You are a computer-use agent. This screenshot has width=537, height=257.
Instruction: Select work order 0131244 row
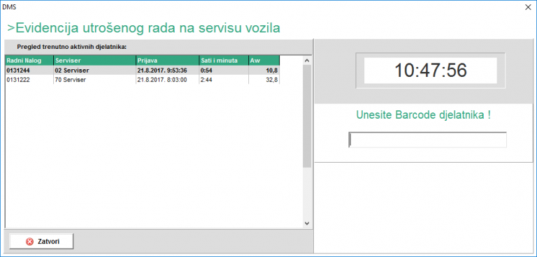pyautogui.click(x=142, y=71)
